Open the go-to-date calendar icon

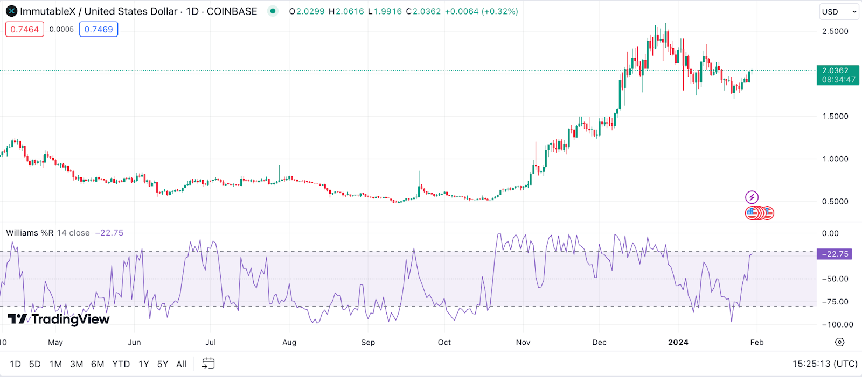tap(208, 364)
